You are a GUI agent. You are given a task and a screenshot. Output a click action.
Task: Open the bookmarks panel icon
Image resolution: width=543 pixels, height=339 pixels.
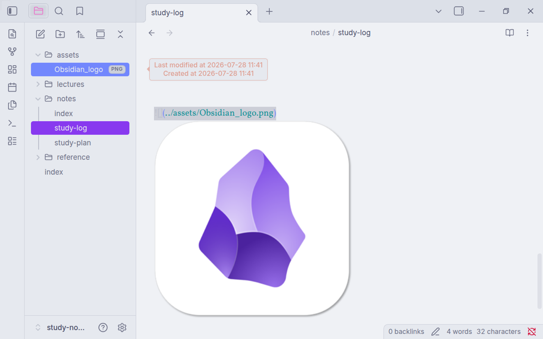(80, 11)
